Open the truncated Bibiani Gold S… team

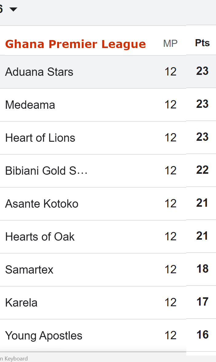(x=46, y=171)
